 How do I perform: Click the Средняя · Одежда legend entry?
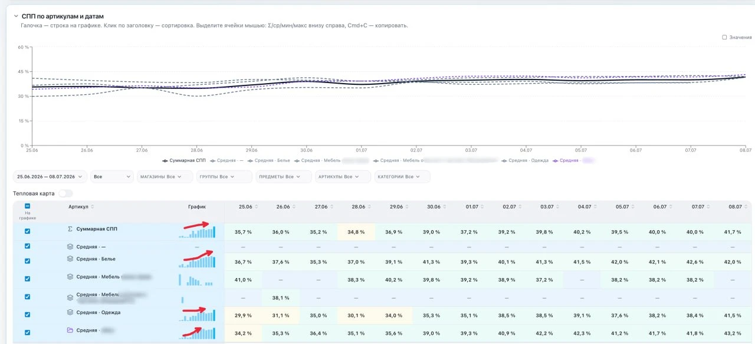pos(524,160)
